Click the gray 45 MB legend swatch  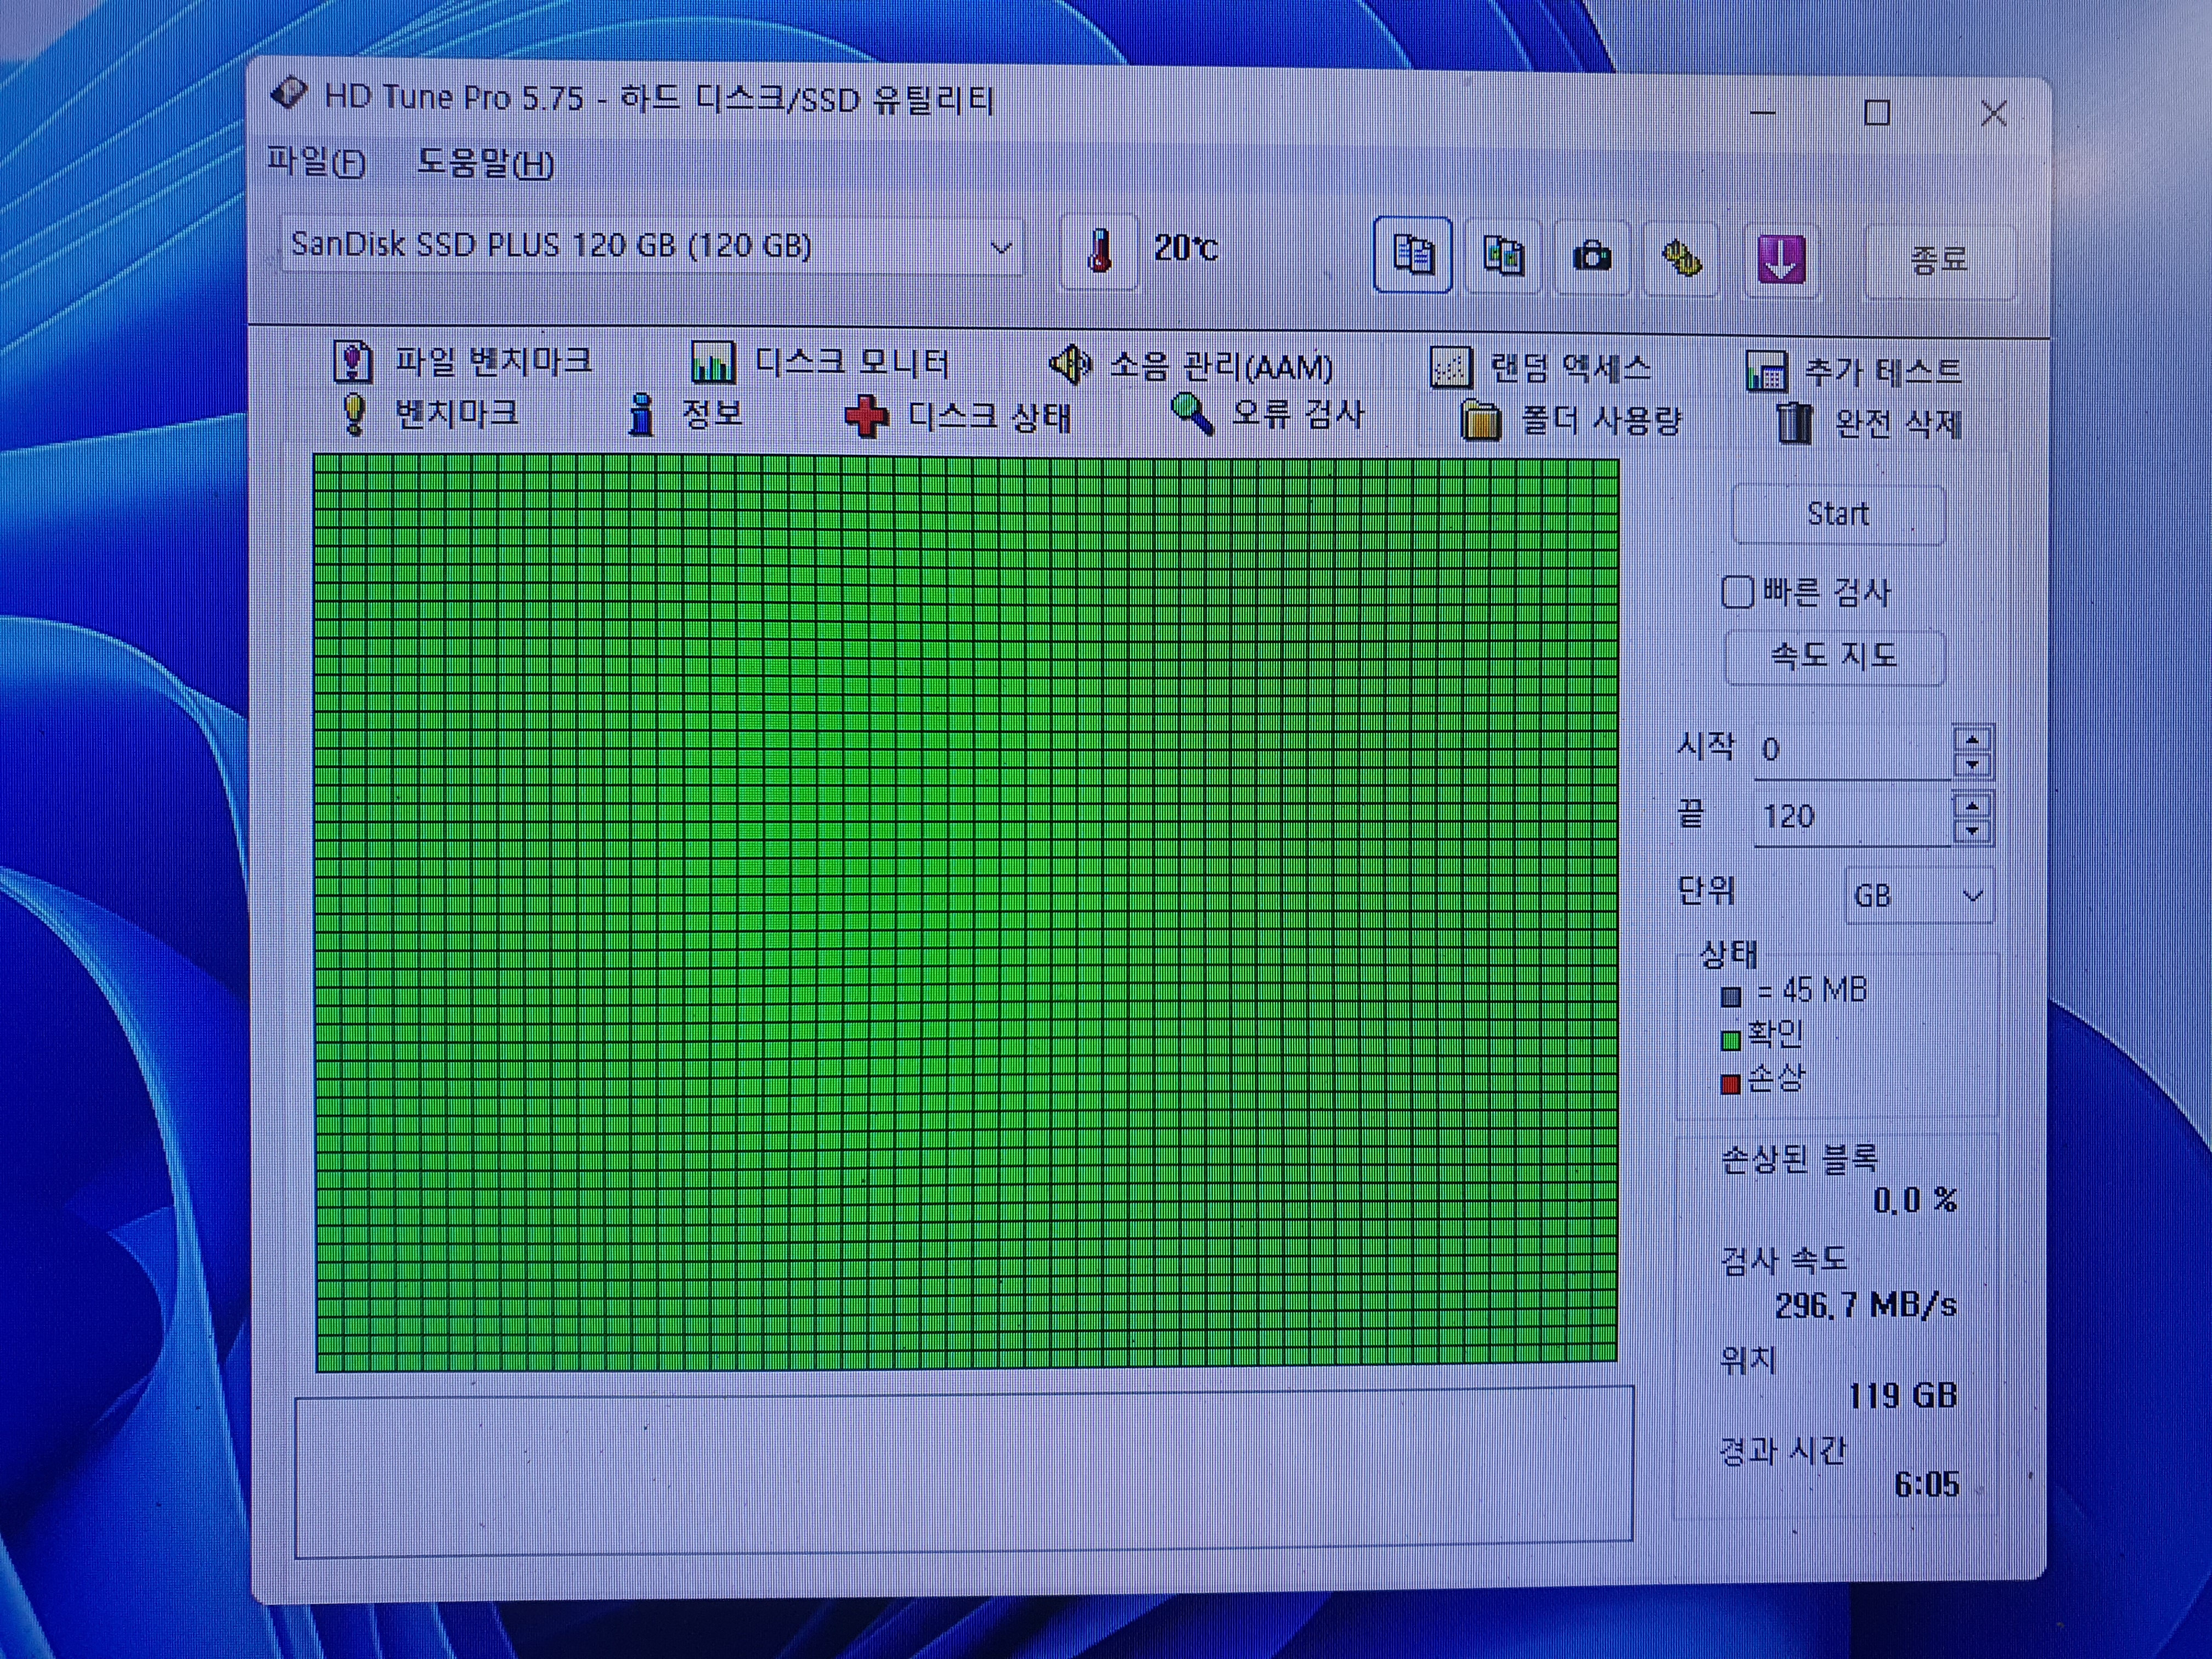click(1731, 997)
